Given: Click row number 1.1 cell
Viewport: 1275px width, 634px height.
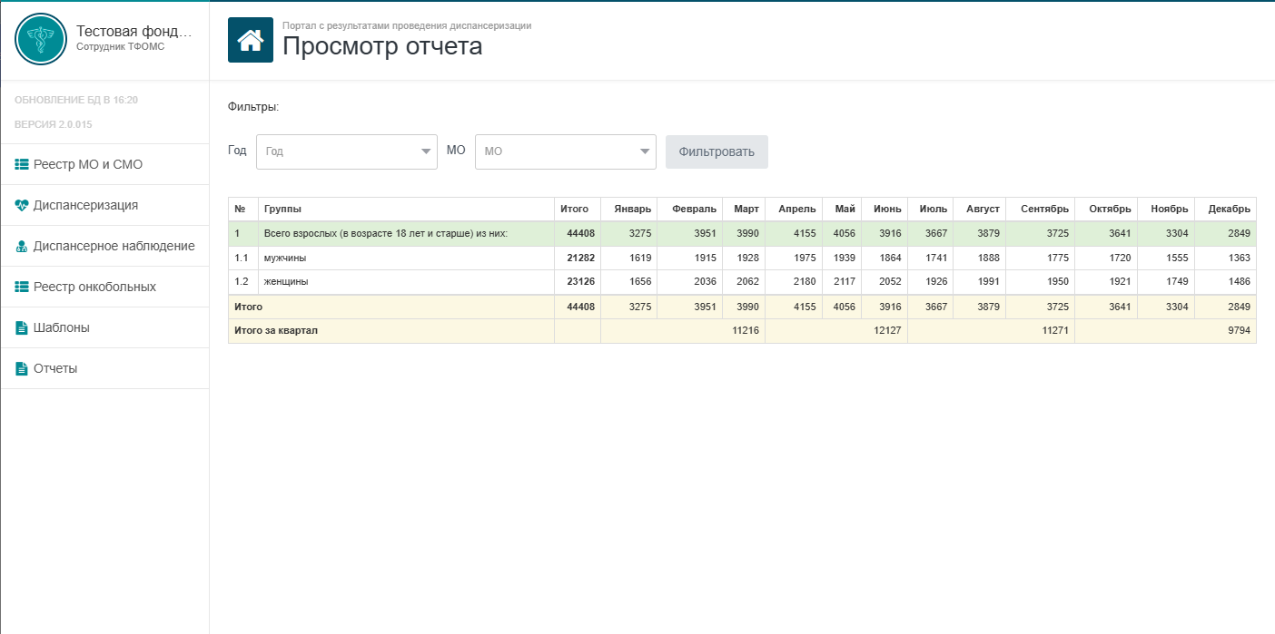Looking at the screenshot, I should coord(243,258).
